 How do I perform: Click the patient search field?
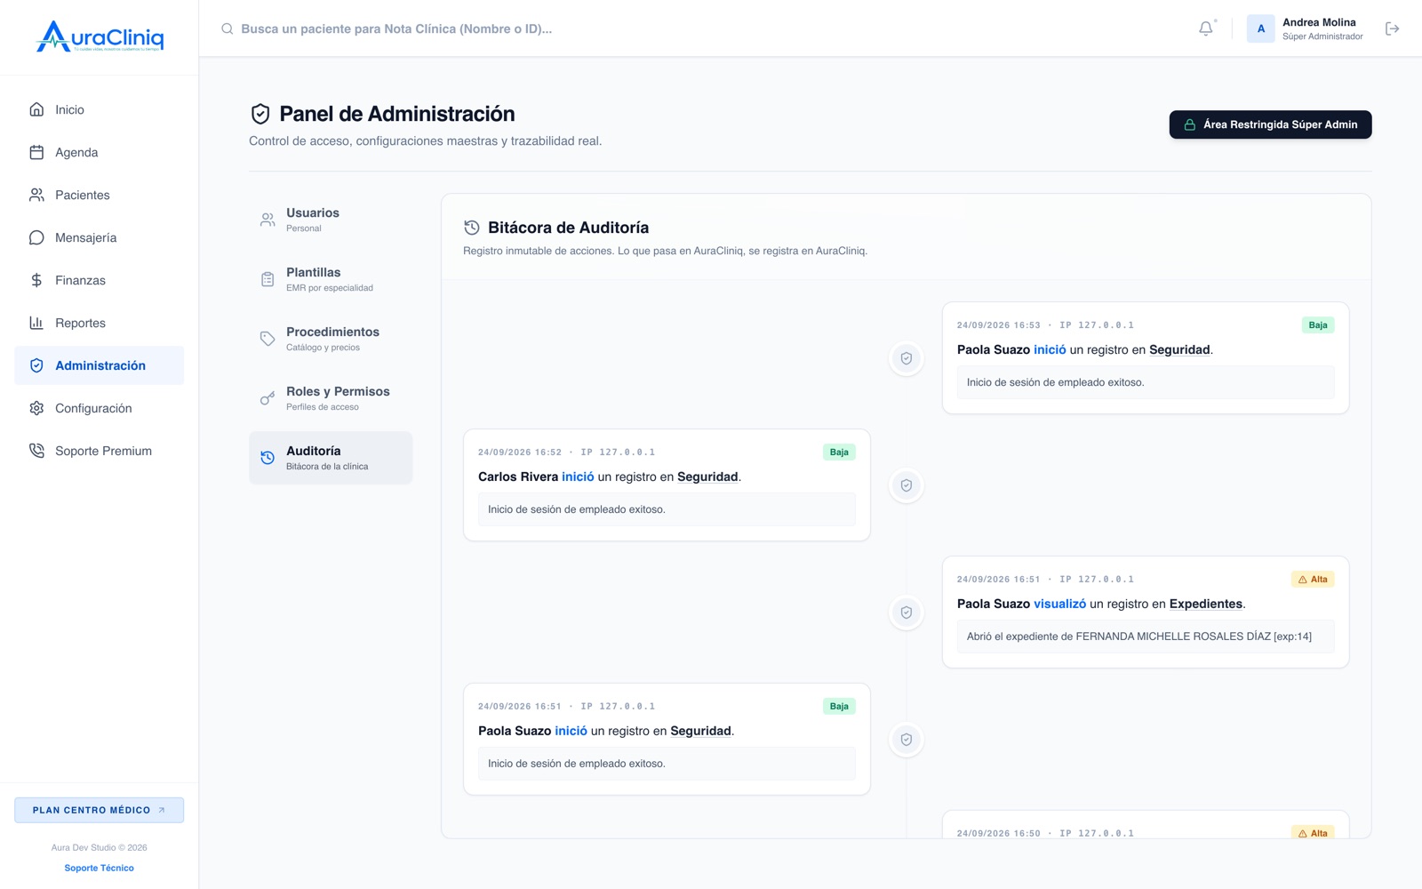tap(396, 28)
